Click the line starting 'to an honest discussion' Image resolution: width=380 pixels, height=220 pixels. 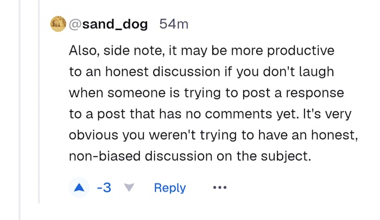tap(201, 72)
